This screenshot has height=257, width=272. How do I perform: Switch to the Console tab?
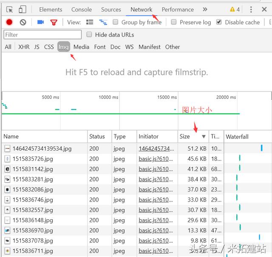(x=82, y=9)
